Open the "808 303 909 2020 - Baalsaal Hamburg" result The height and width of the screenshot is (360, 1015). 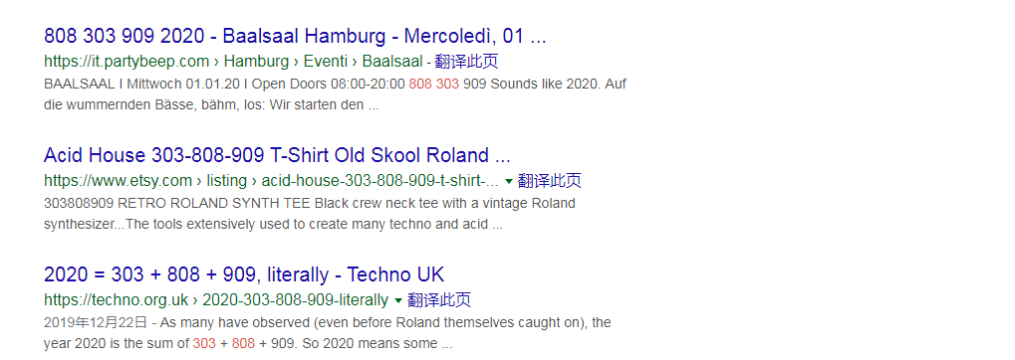coord(295,36)
